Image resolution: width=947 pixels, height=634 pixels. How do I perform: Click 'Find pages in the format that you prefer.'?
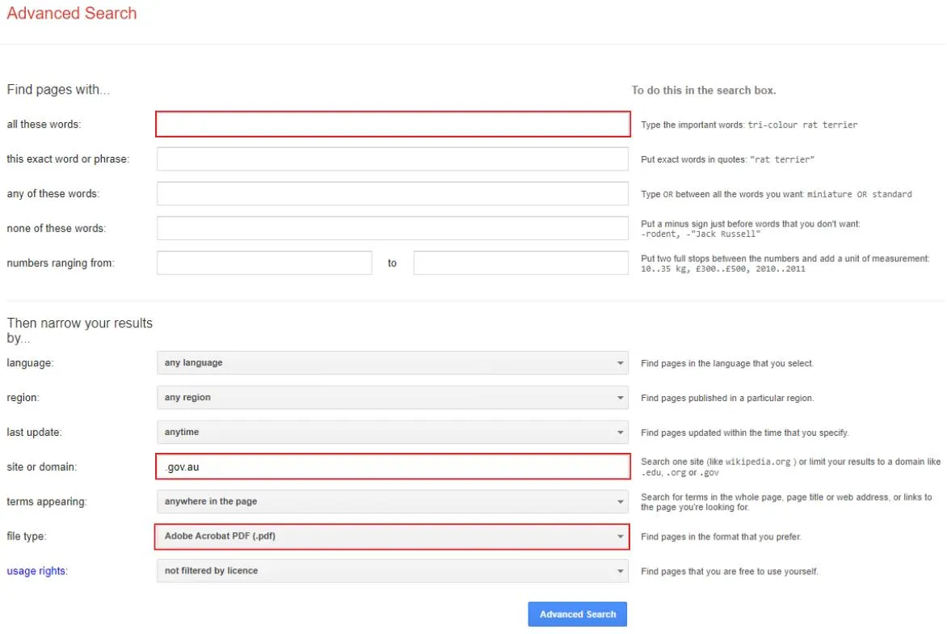(721, 537)
